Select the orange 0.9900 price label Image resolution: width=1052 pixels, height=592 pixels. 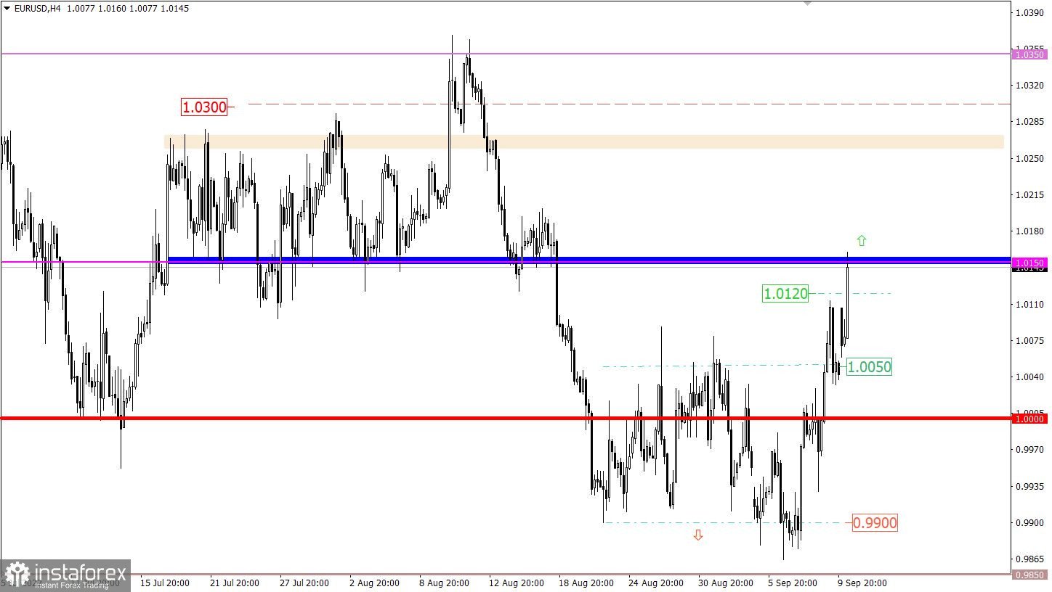point(875,522)
